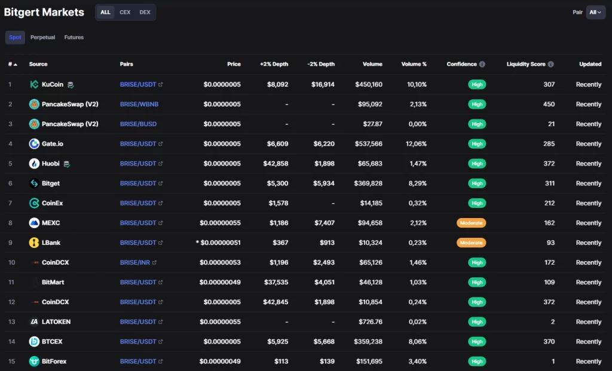This screenshot has width=612, height=371.
Task: Open the external link icon in the Gate.io row
Action: [160, 143]
